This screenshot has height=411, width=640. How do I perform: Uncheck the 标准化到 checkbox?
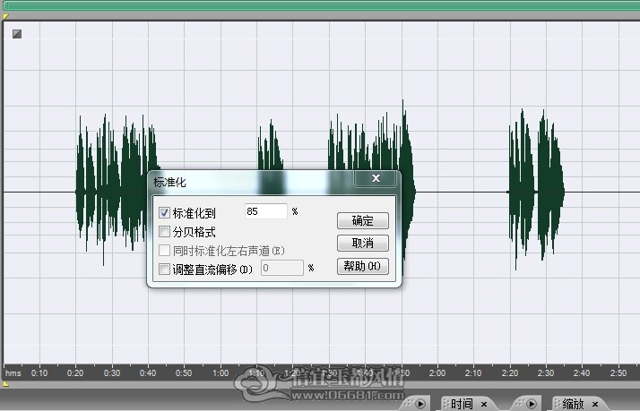point(164,212)
